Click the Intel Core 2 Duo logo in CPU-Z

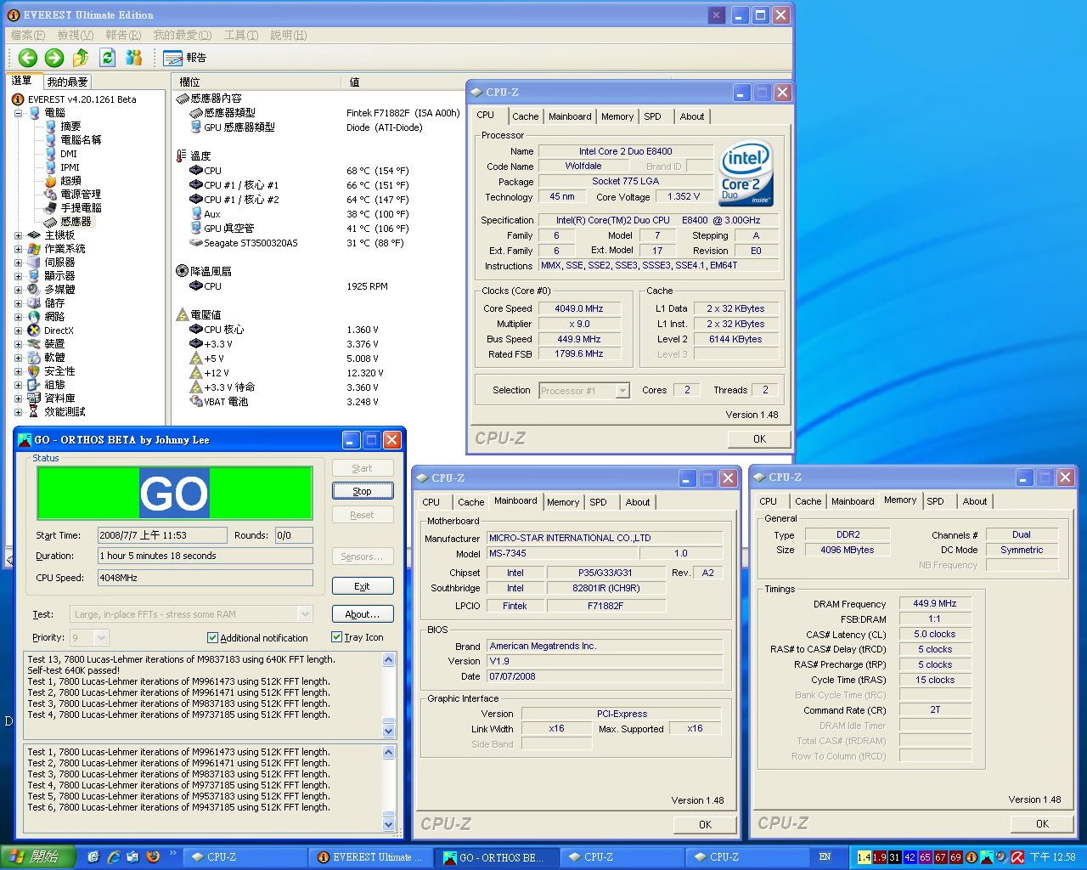click(x=746, y=173)
